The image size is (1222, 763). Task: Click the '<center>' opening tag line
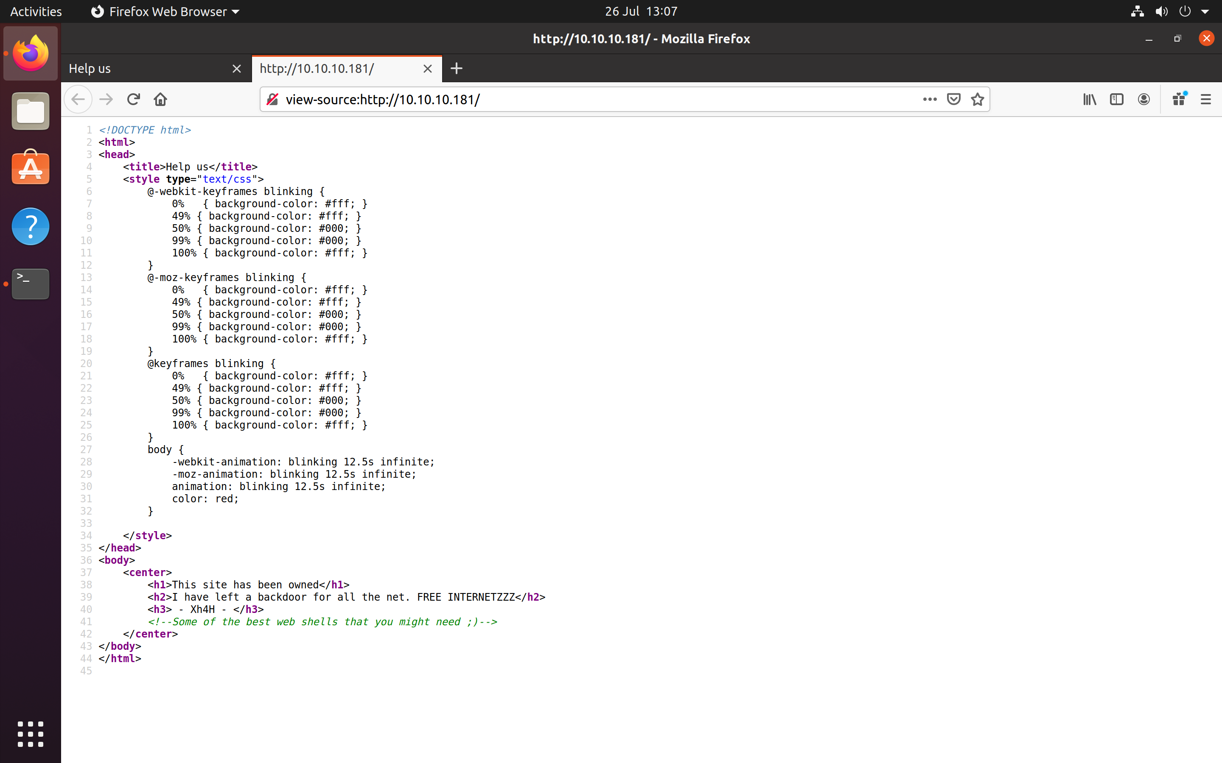coord(148,573)
